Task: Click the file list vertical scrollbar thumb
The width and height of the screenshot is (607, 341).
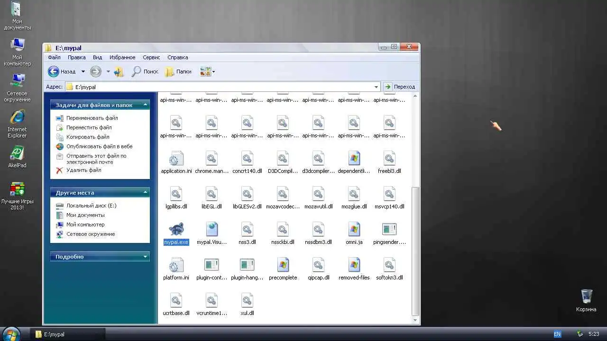Action: click(x=415, y=251)
